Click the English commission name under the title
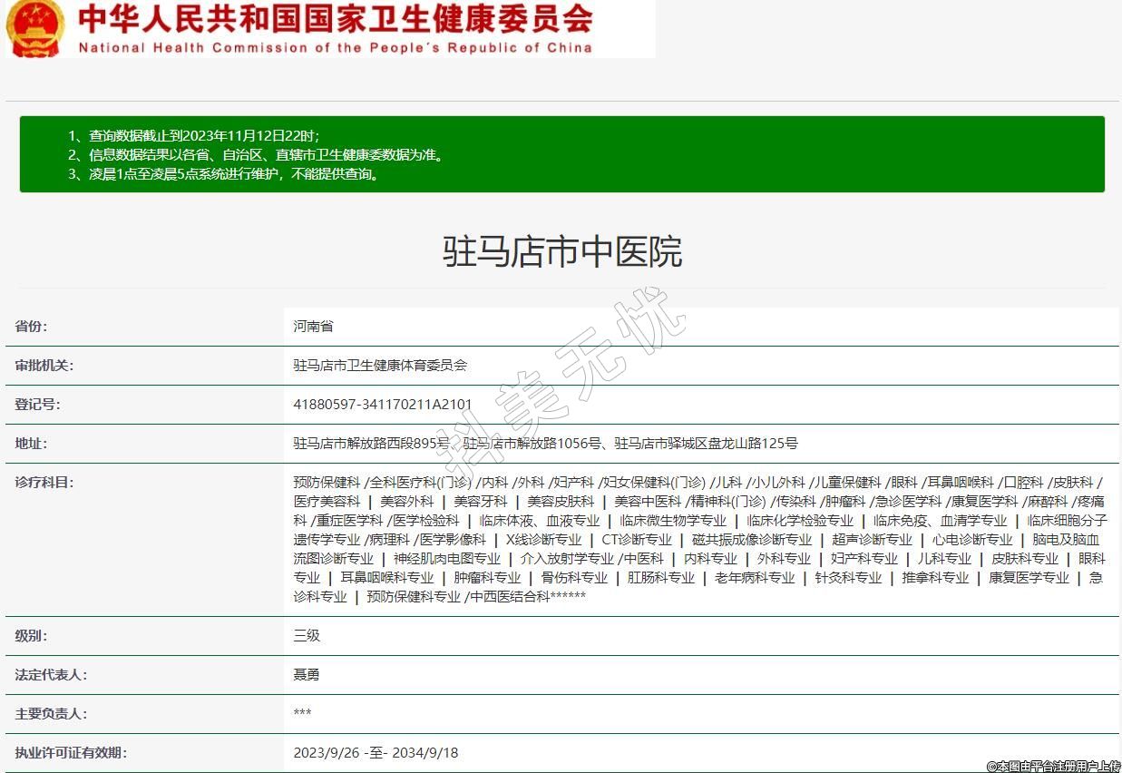 336,48
